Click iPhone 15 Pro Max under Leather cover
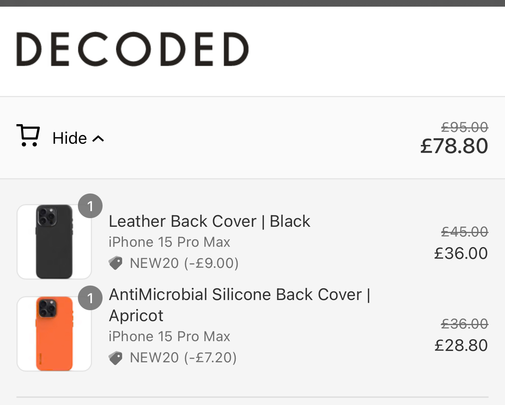 169,242
